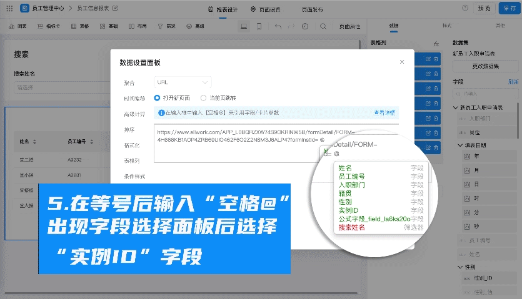Collapse the 新员工入职申请表 field tree
Image resolution: width=522 pixels, height=299 pixels.
point(456,107)
